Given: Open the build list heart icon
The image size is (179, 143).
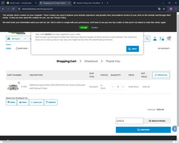Looking at the screenshot, I should tap(162, 39).
